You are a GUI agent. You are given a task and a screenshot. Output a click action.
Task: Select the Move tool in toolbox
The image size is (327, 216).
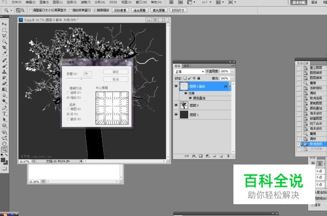[x=4, y=24]
